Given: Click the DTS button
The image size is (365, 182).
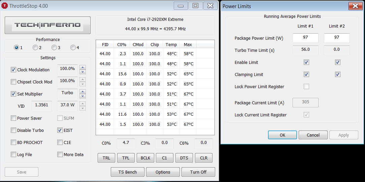Looking at the screenshot, I should point(184,158).
